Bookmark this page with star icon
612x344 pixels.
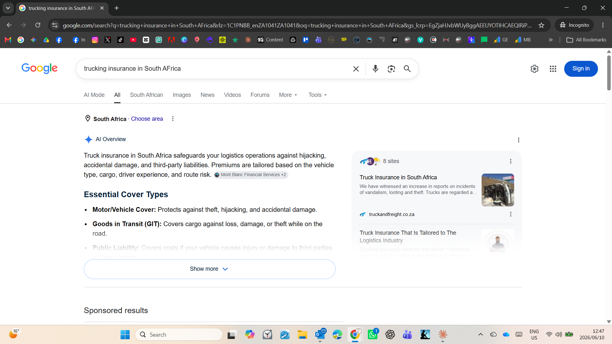click(x=541, y=25)
